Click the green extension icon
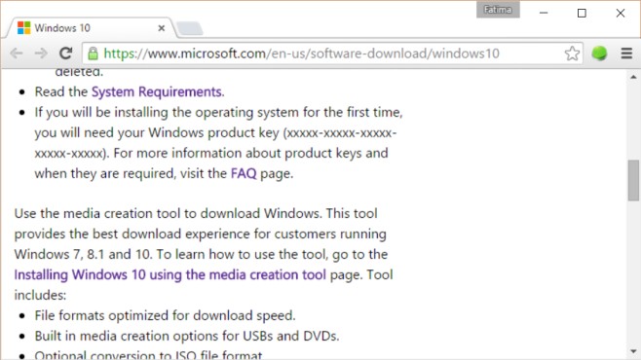Screen dimensions: 641x360 pos(599,54)
